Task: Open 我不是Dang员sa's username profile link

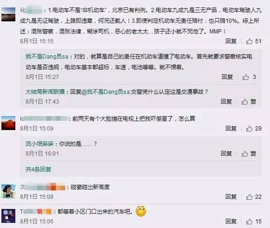Action: (47, 57)
